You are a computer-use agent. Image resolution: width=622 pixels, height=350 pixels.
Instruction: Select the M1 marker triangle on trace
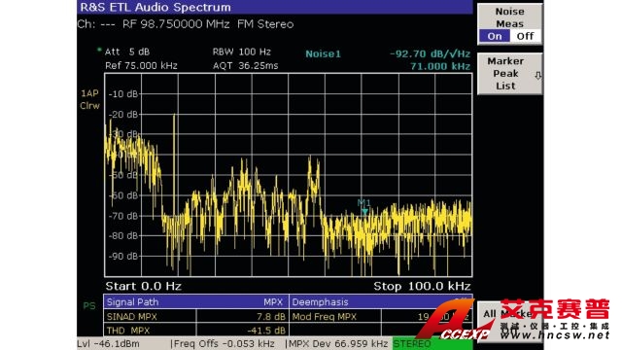point(364,212)
